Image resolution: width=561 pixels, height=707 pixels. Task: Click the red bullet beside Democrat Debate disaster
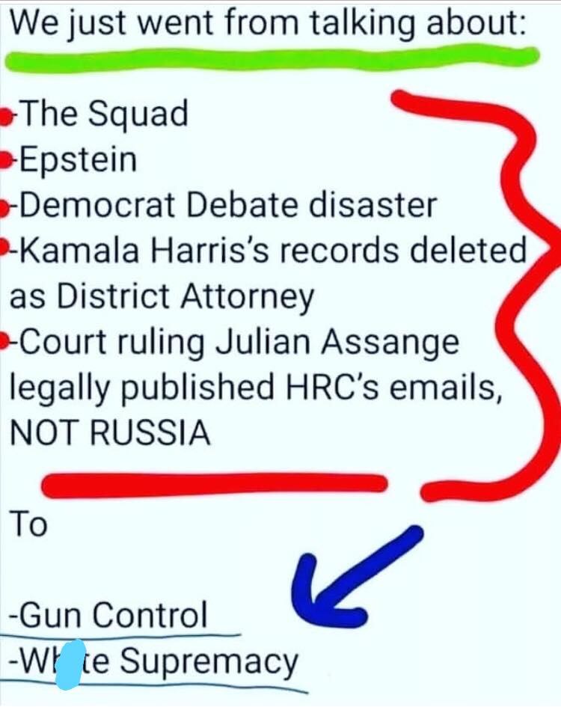(x=4, y=206)
